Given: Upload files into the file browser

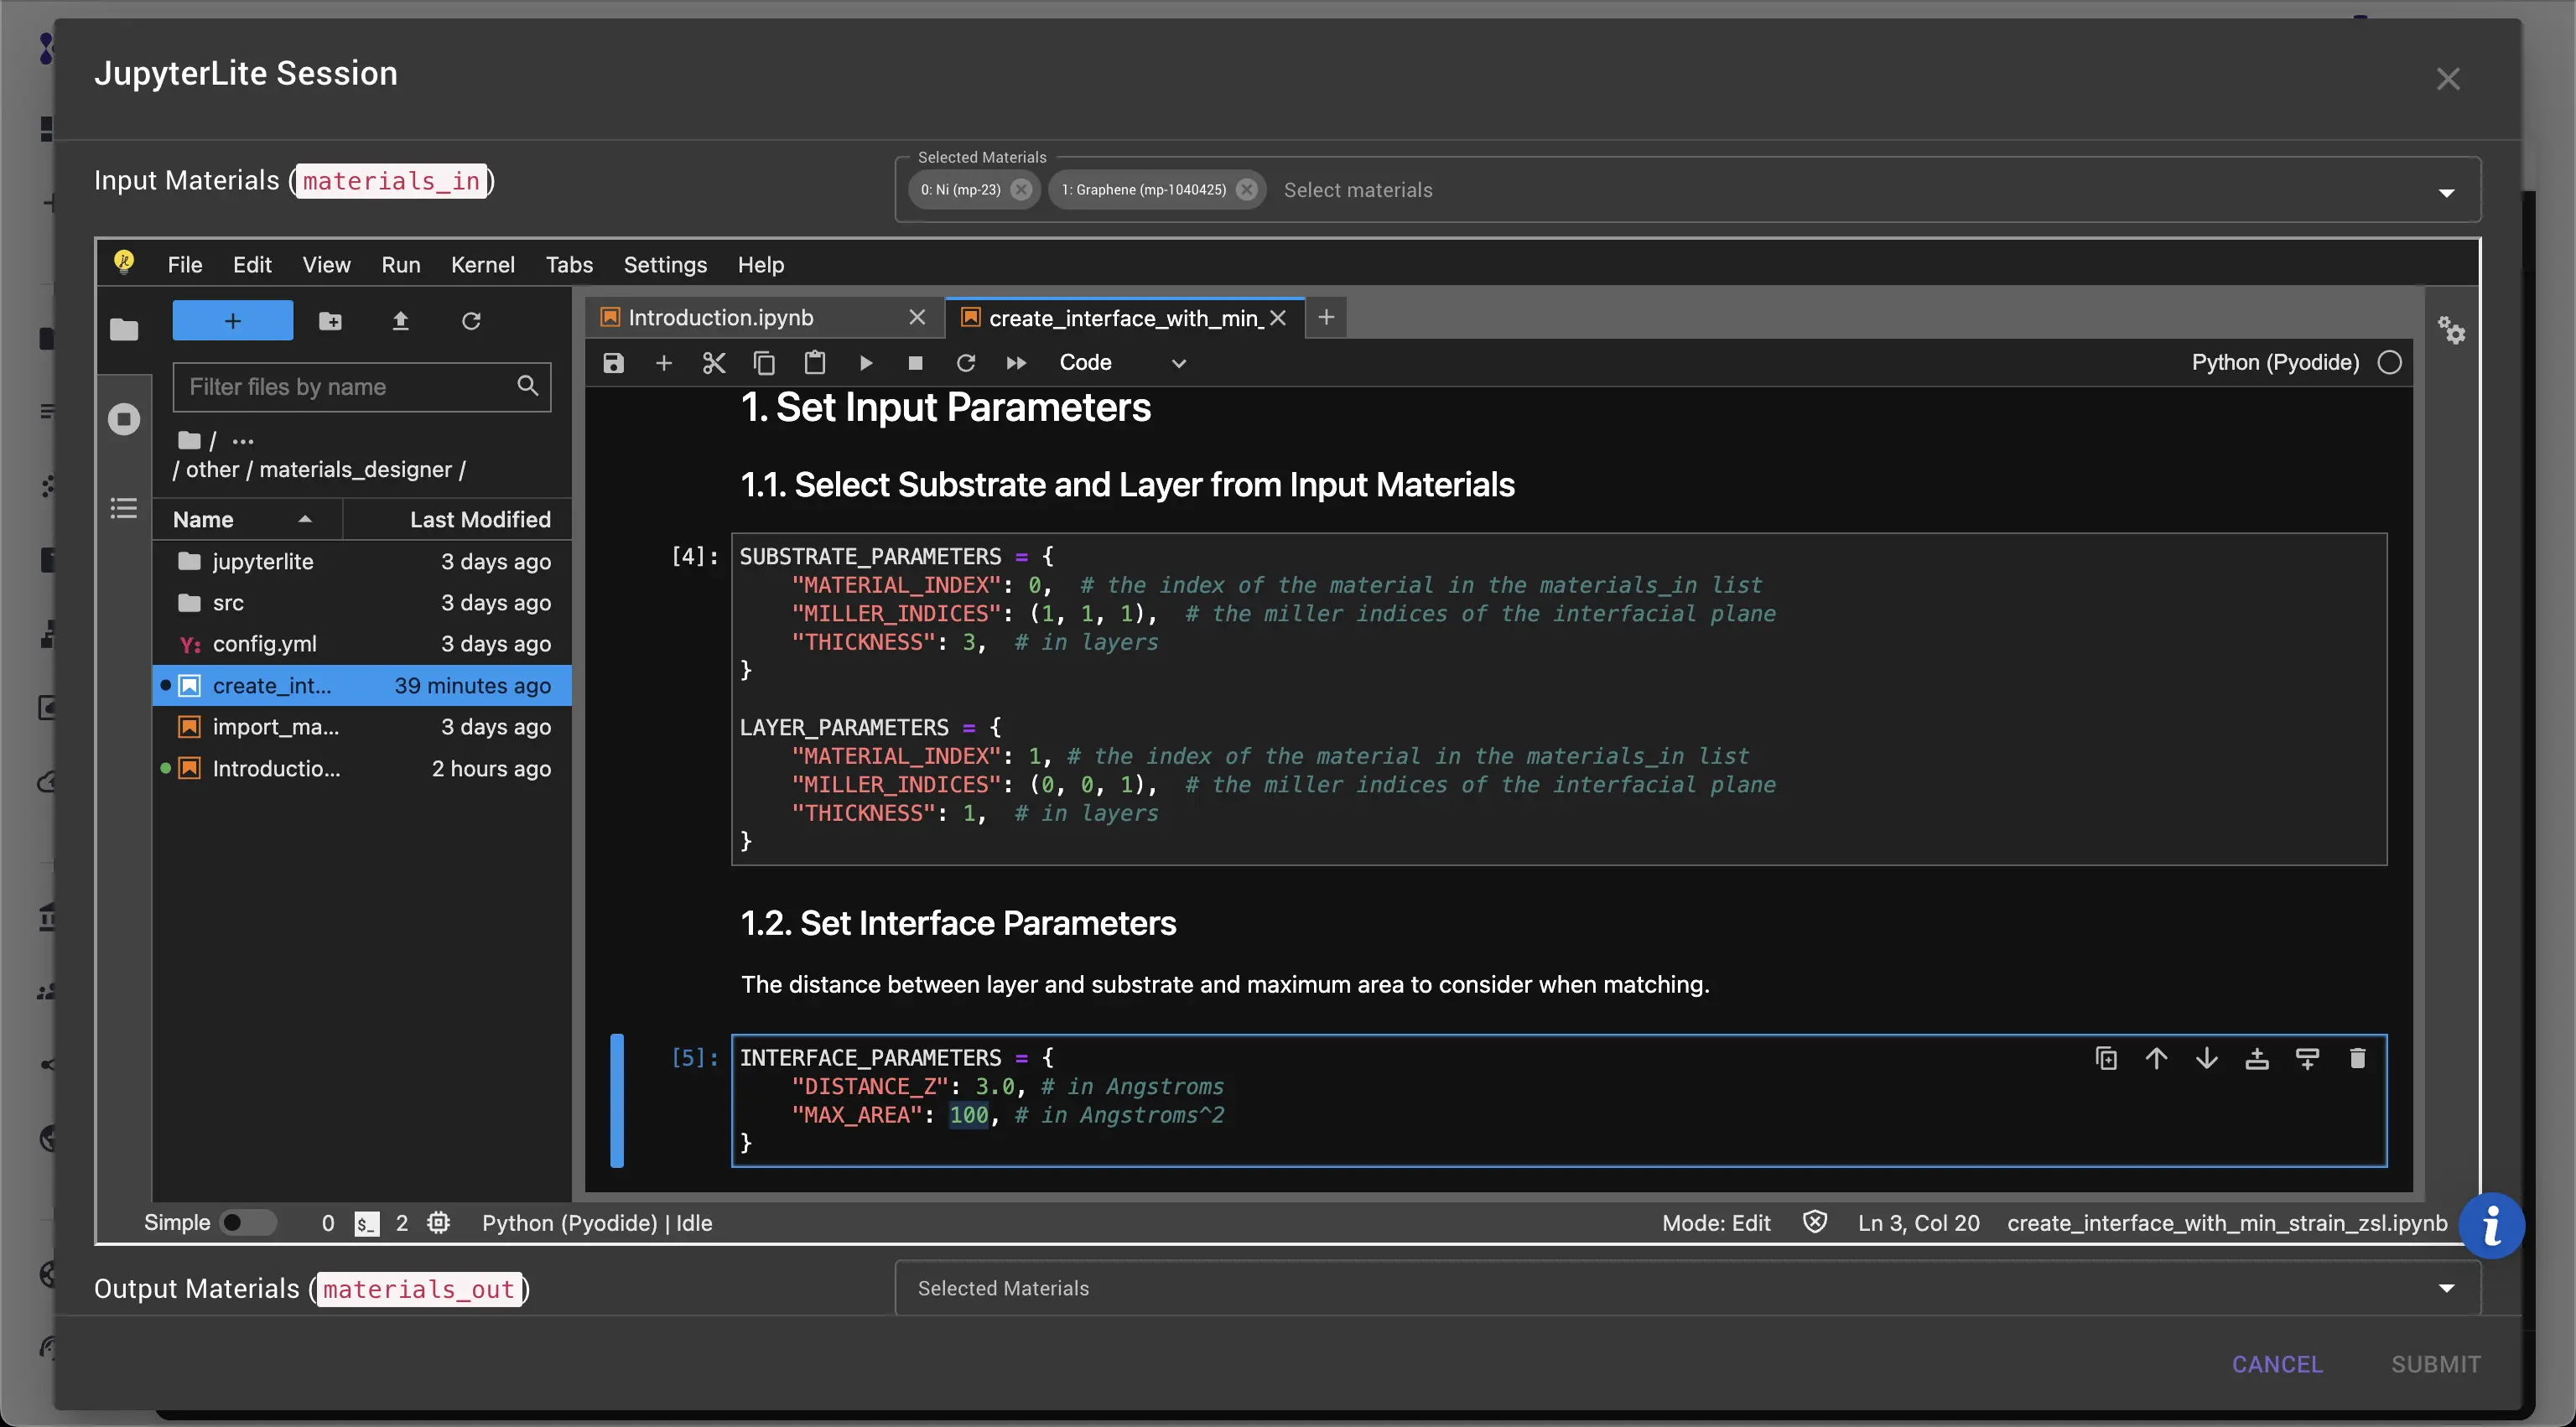Looking at the screenshot, I should coord(400,321).
